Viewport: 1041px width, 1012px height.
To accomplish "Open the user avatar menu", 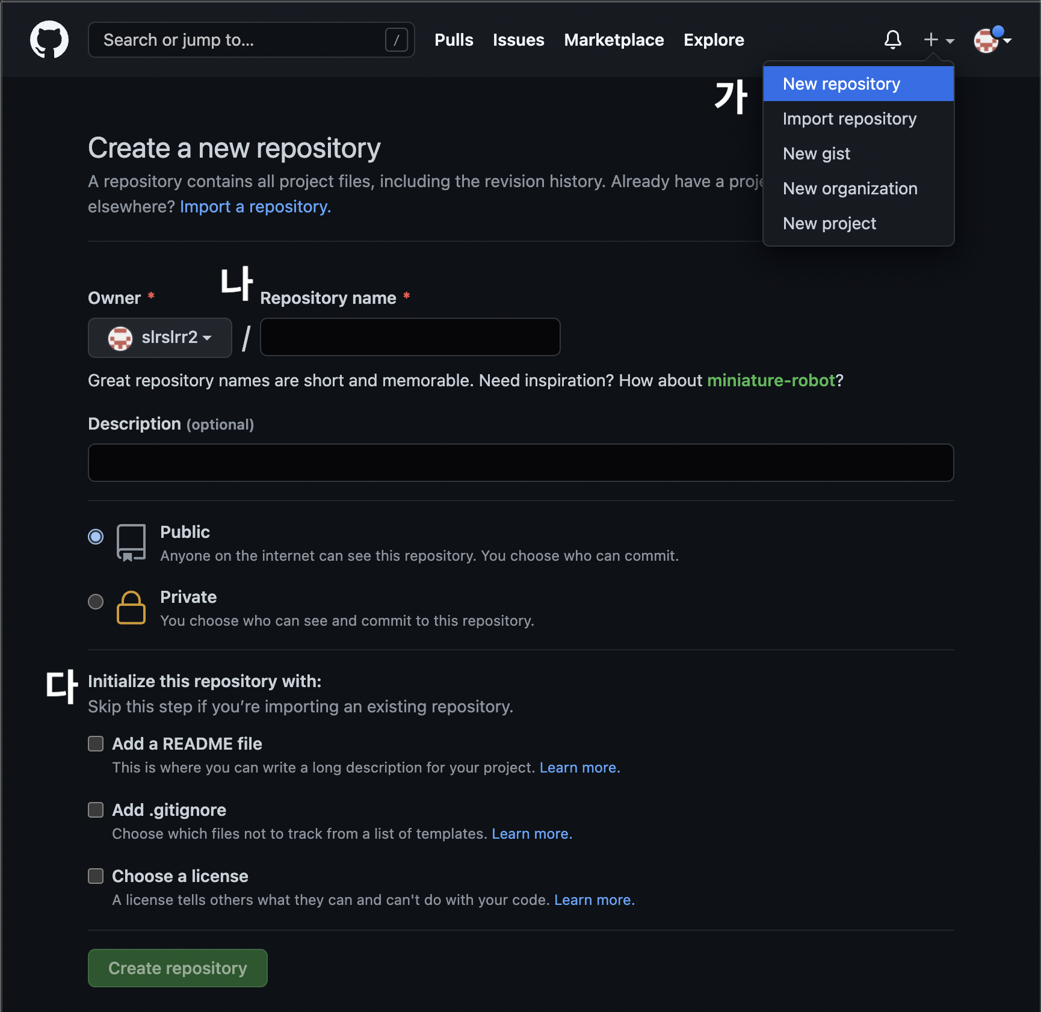I will tap(992, 40).
